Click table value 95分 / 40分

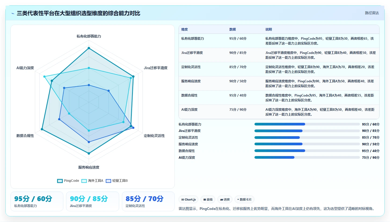pos(238,95)
